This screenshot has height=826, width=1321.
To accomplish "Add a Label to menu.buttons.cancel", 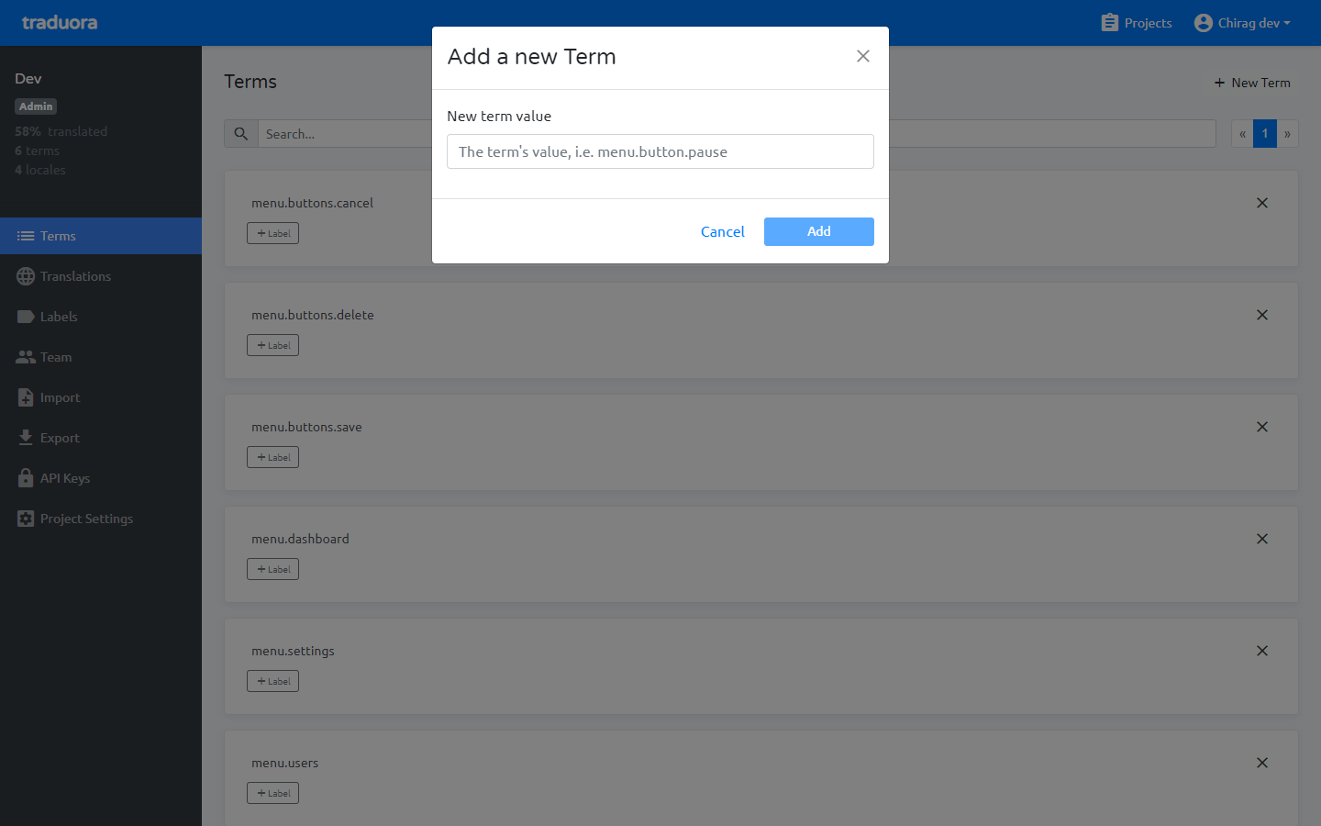I will tap(272, 232).
